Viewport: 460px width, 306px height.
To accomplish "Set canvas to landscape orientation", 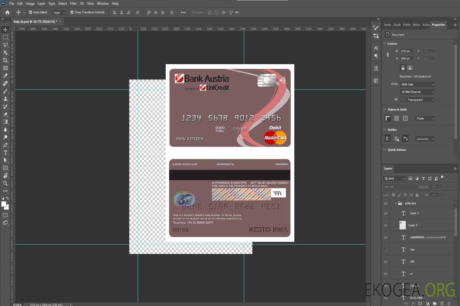I will [x=410, y=68].
